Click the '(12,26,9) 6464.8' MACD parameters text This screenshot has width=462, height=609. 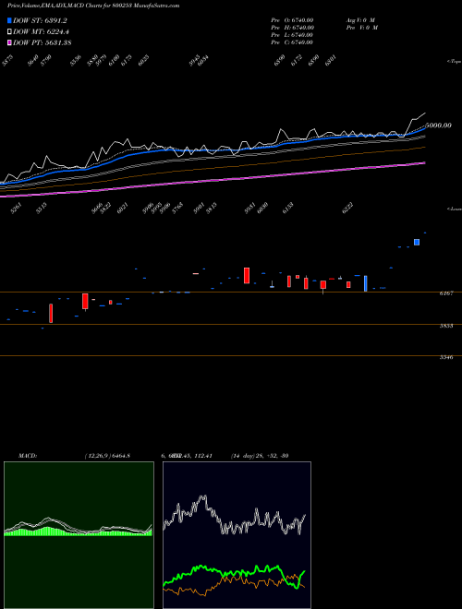pos(107,456)
